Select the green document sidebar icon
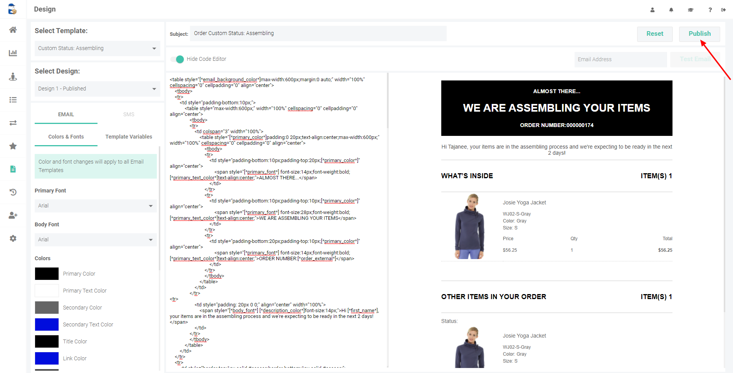The width and height of the screenshot is (733, 373). (x=13, y=169)
